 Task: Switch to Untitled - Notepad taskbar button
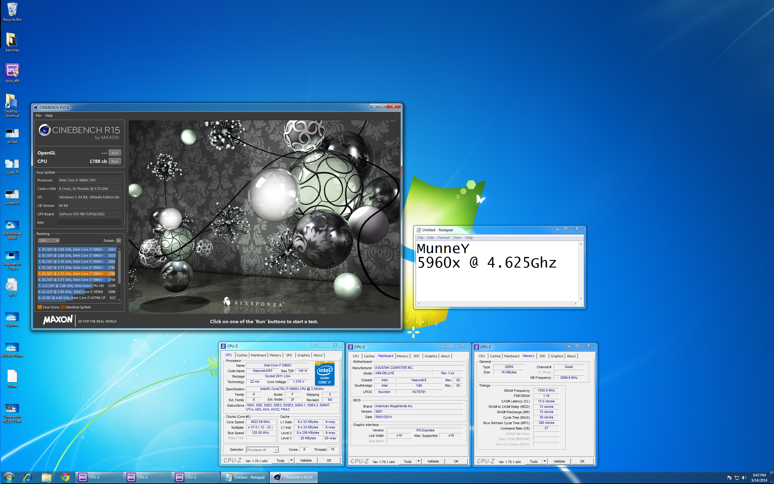click(x=245, y=477)
